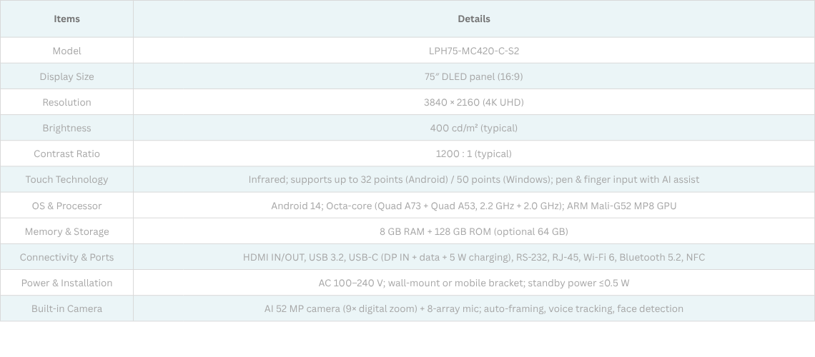815x357 pixels.
Task: Click the Items column header
Action: (x=66, y=19)
